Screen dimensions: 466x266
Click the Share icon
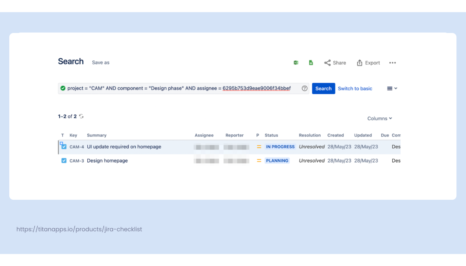click(x=327, y=62)
